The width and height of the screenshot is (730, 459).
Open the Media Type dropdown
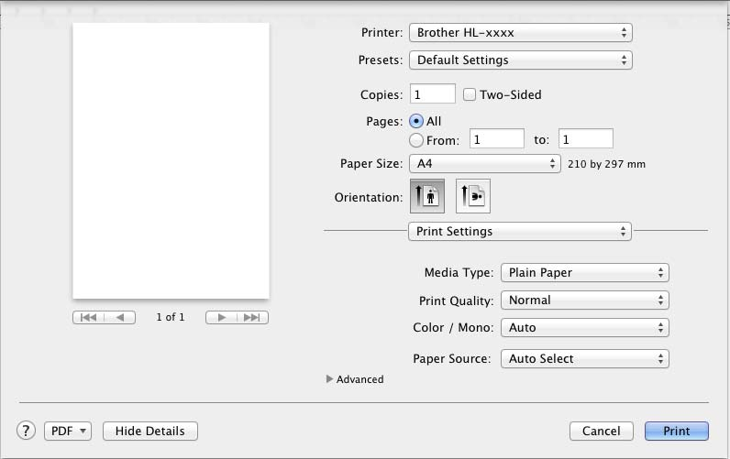pyautogui.click(x=585, y=272)
